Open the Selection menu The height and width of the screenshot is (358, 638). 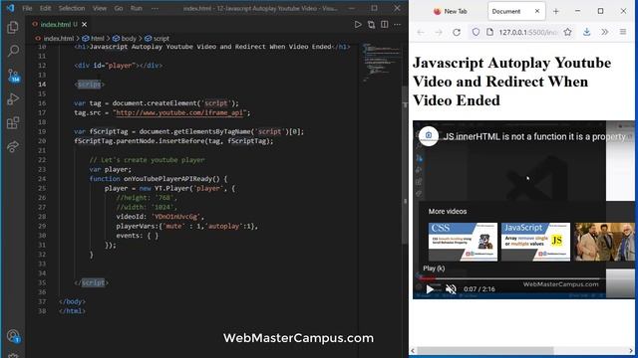pyautogui.click(x=72, y=8)
